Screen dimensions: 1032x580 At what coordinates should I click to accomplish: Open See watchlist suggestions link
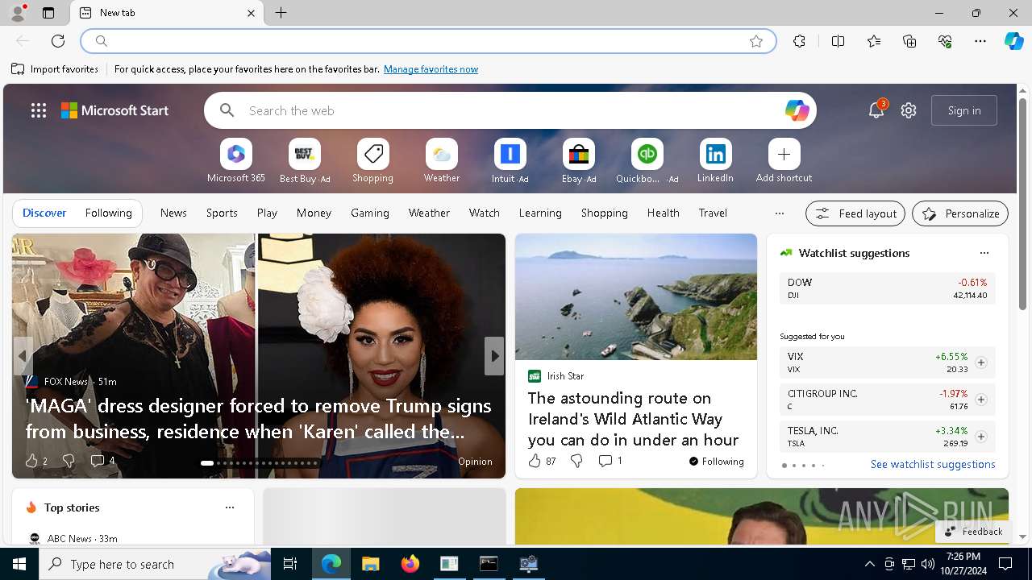pos(933,464)
